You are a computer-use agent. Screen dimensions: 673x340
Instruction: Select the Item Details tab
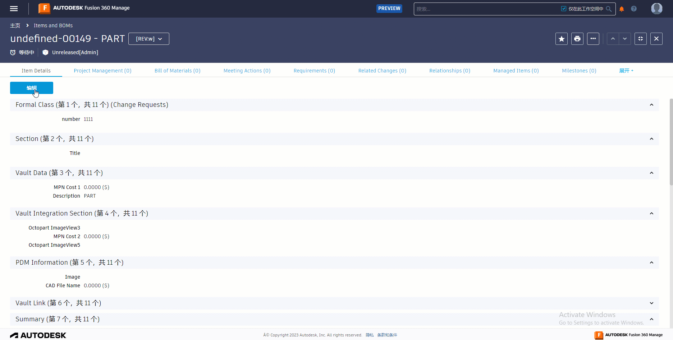pyautogui.click(x=36, y=71)
